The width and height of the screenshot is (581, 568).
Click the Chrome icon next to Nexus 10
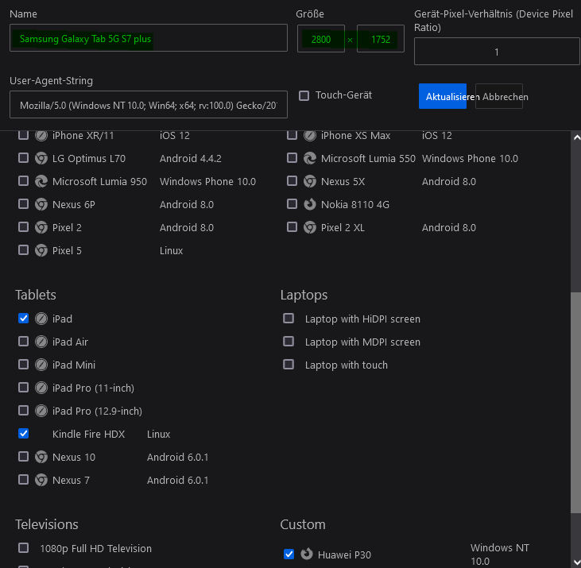click(x=41, y=457)
